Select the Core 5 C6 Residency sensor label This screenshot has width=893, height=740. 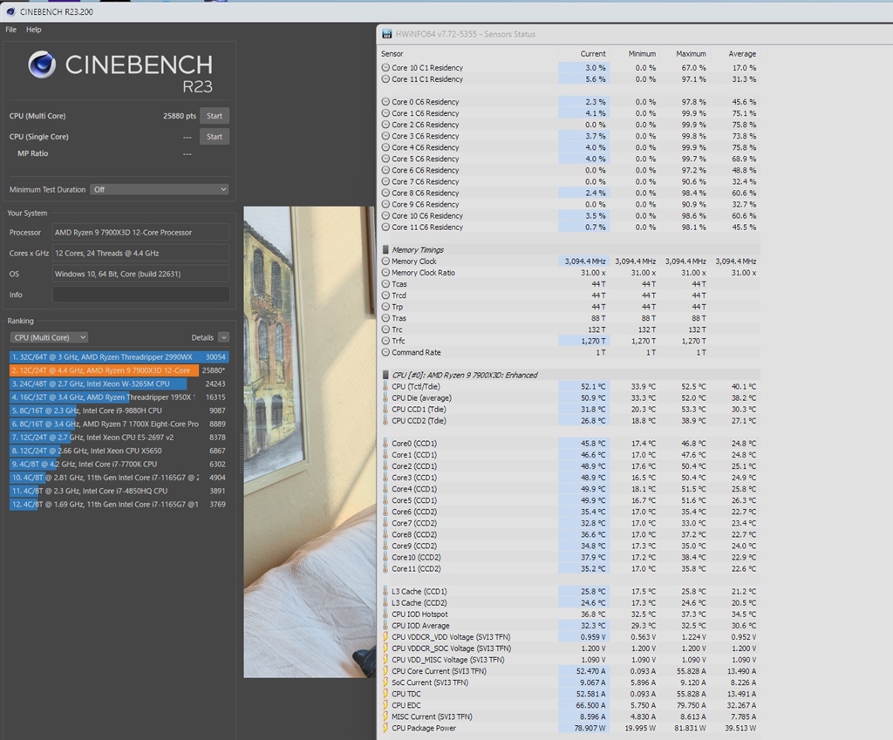pyautogui.click(x=425, y=159)
